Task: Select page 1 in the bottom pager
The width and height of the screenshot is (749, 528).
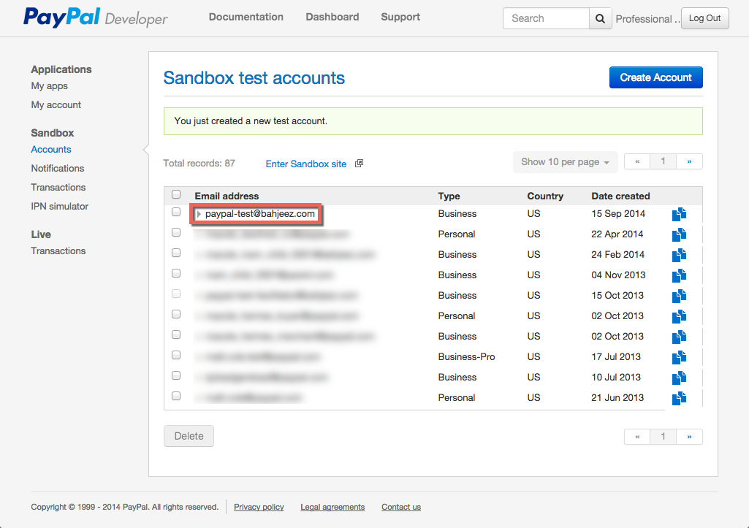Action: click(663, 437)
